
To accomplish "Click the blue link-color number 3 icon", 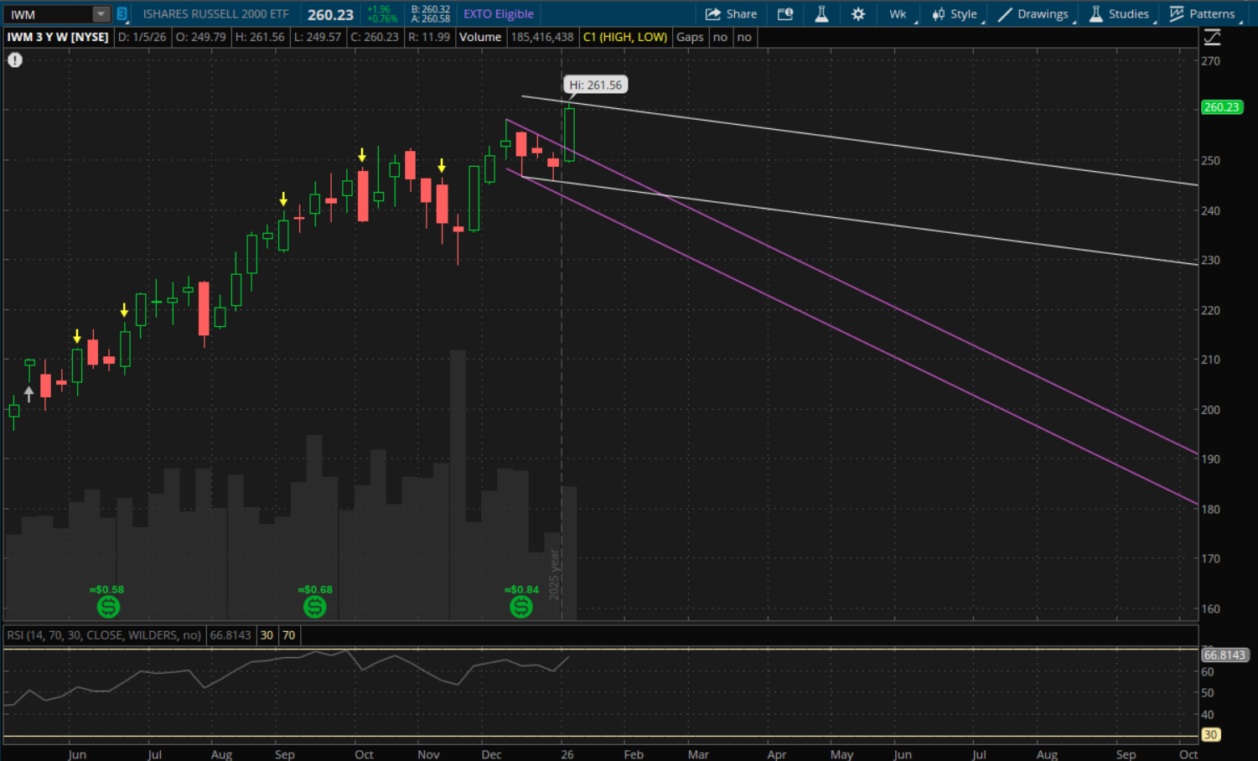I will pos(122,14).
